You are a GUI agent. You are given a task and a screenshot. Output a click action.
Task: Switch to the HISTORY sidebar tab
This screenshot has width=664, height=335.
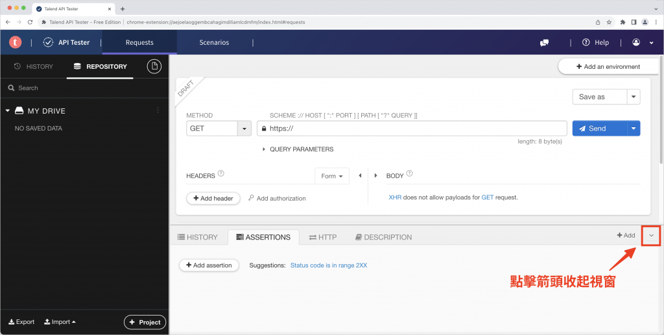click(x=34, y=67)
